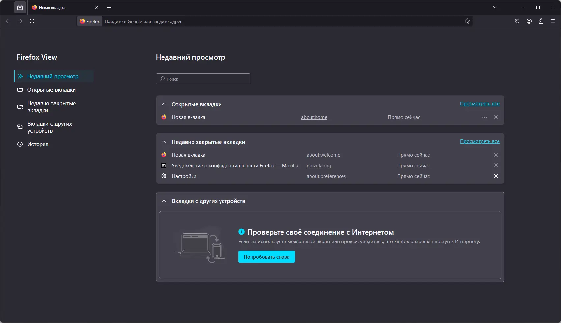Open the Extensions puzzle icon
Image resolution: width=561 pixels, height=323 pixels.
[541, 21]
